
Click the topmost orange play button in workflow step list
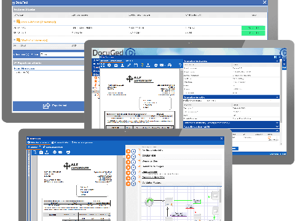click(128, 151)
